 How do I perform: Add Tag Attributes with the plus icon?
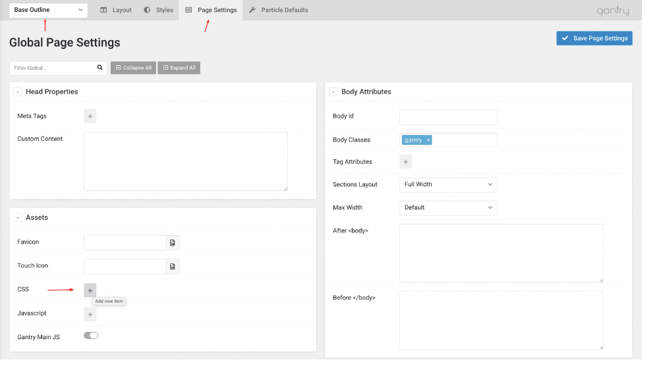pyautogui.click(x=406, y=162)
